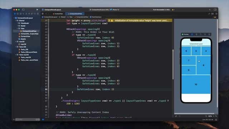Image resolution: width=229 pixels, height=129 pixels.
Task: Jump to the previous issue arrow
Action: click(x=213, y=17)
